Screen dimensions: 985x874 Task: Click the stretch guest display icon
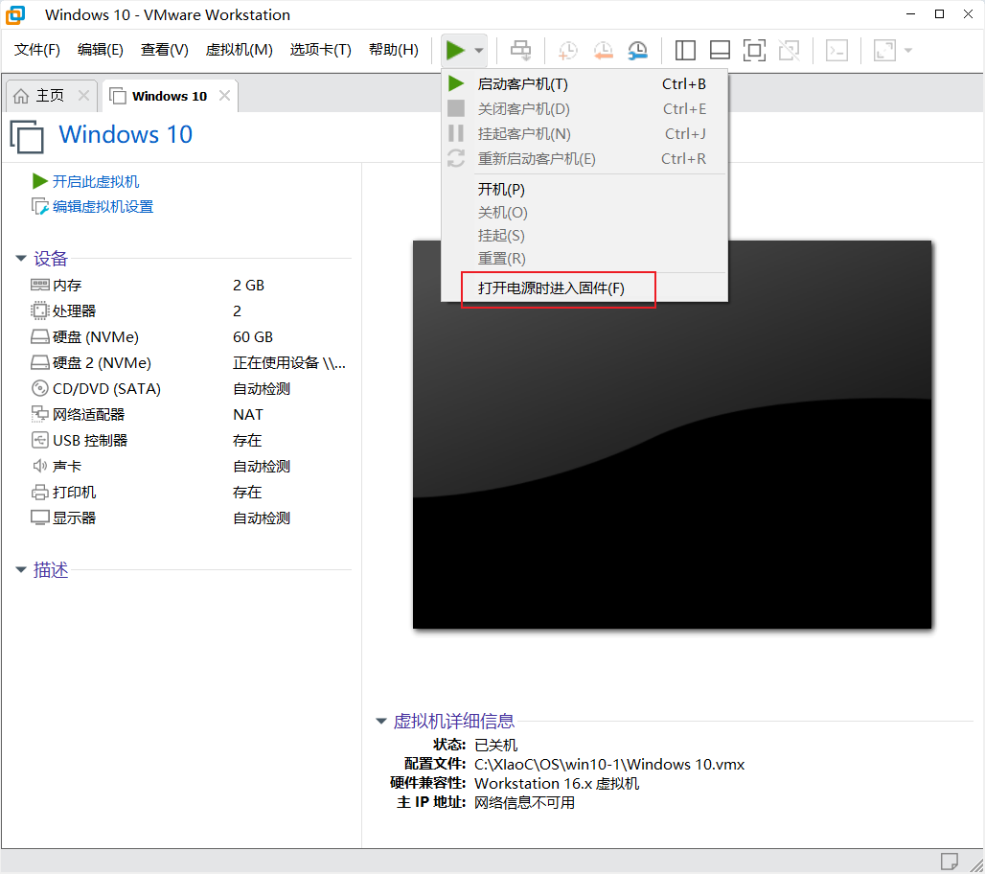coord(884,50)
